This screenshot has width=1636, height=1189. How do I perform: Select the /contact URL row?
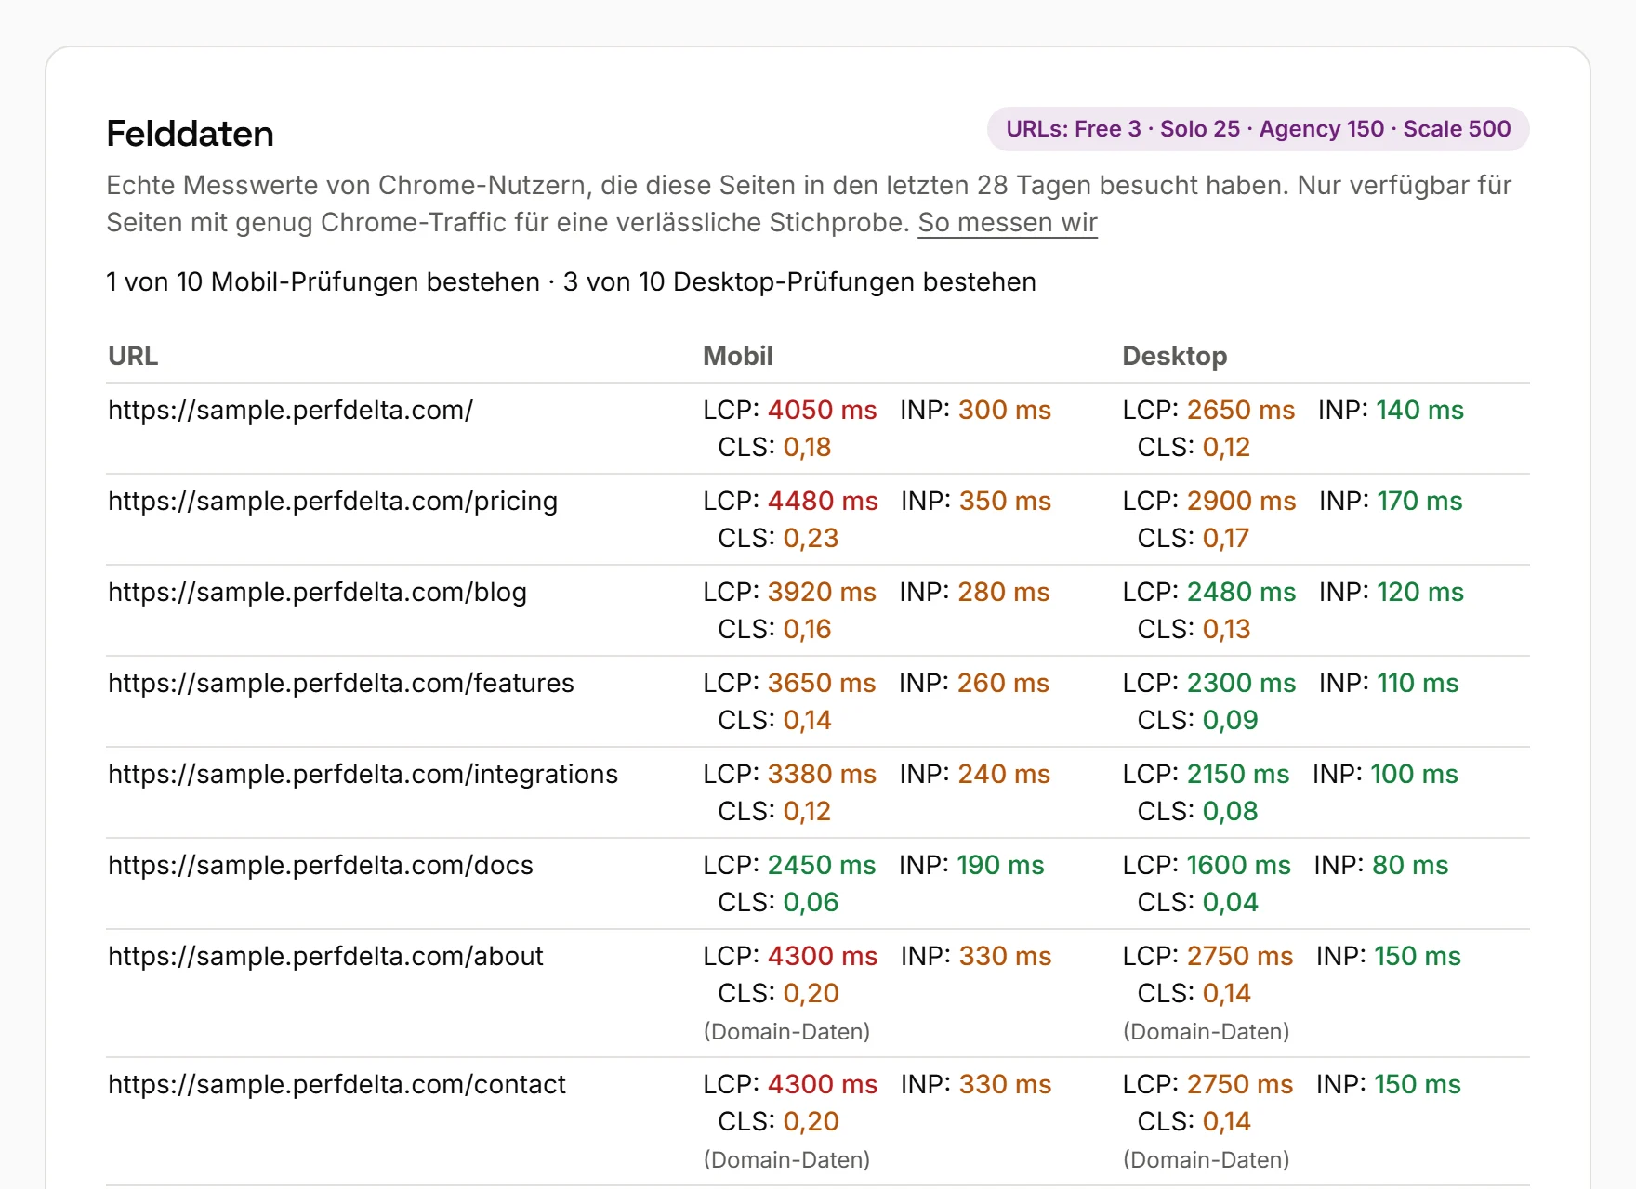[818, 1121]
